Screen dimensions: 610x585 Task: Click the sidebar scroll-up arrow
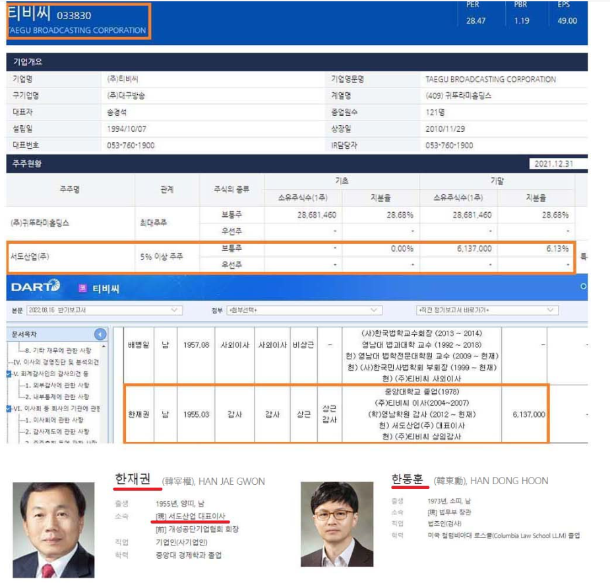tap(104, 347)
